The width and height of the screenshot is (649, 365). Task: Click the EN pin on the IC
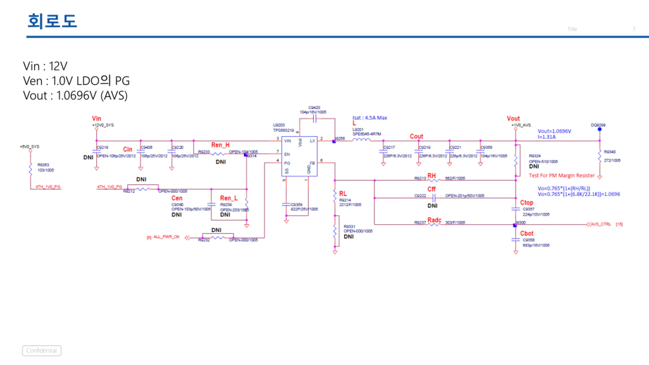click(x=287, y=154)
